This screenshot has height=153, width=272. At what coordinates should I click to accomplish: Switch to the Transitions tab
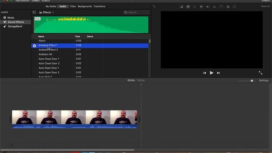pos(99,6)
